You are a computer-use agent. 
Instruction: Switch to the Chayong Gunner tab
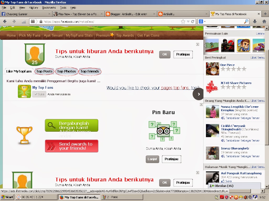point(26,14)
